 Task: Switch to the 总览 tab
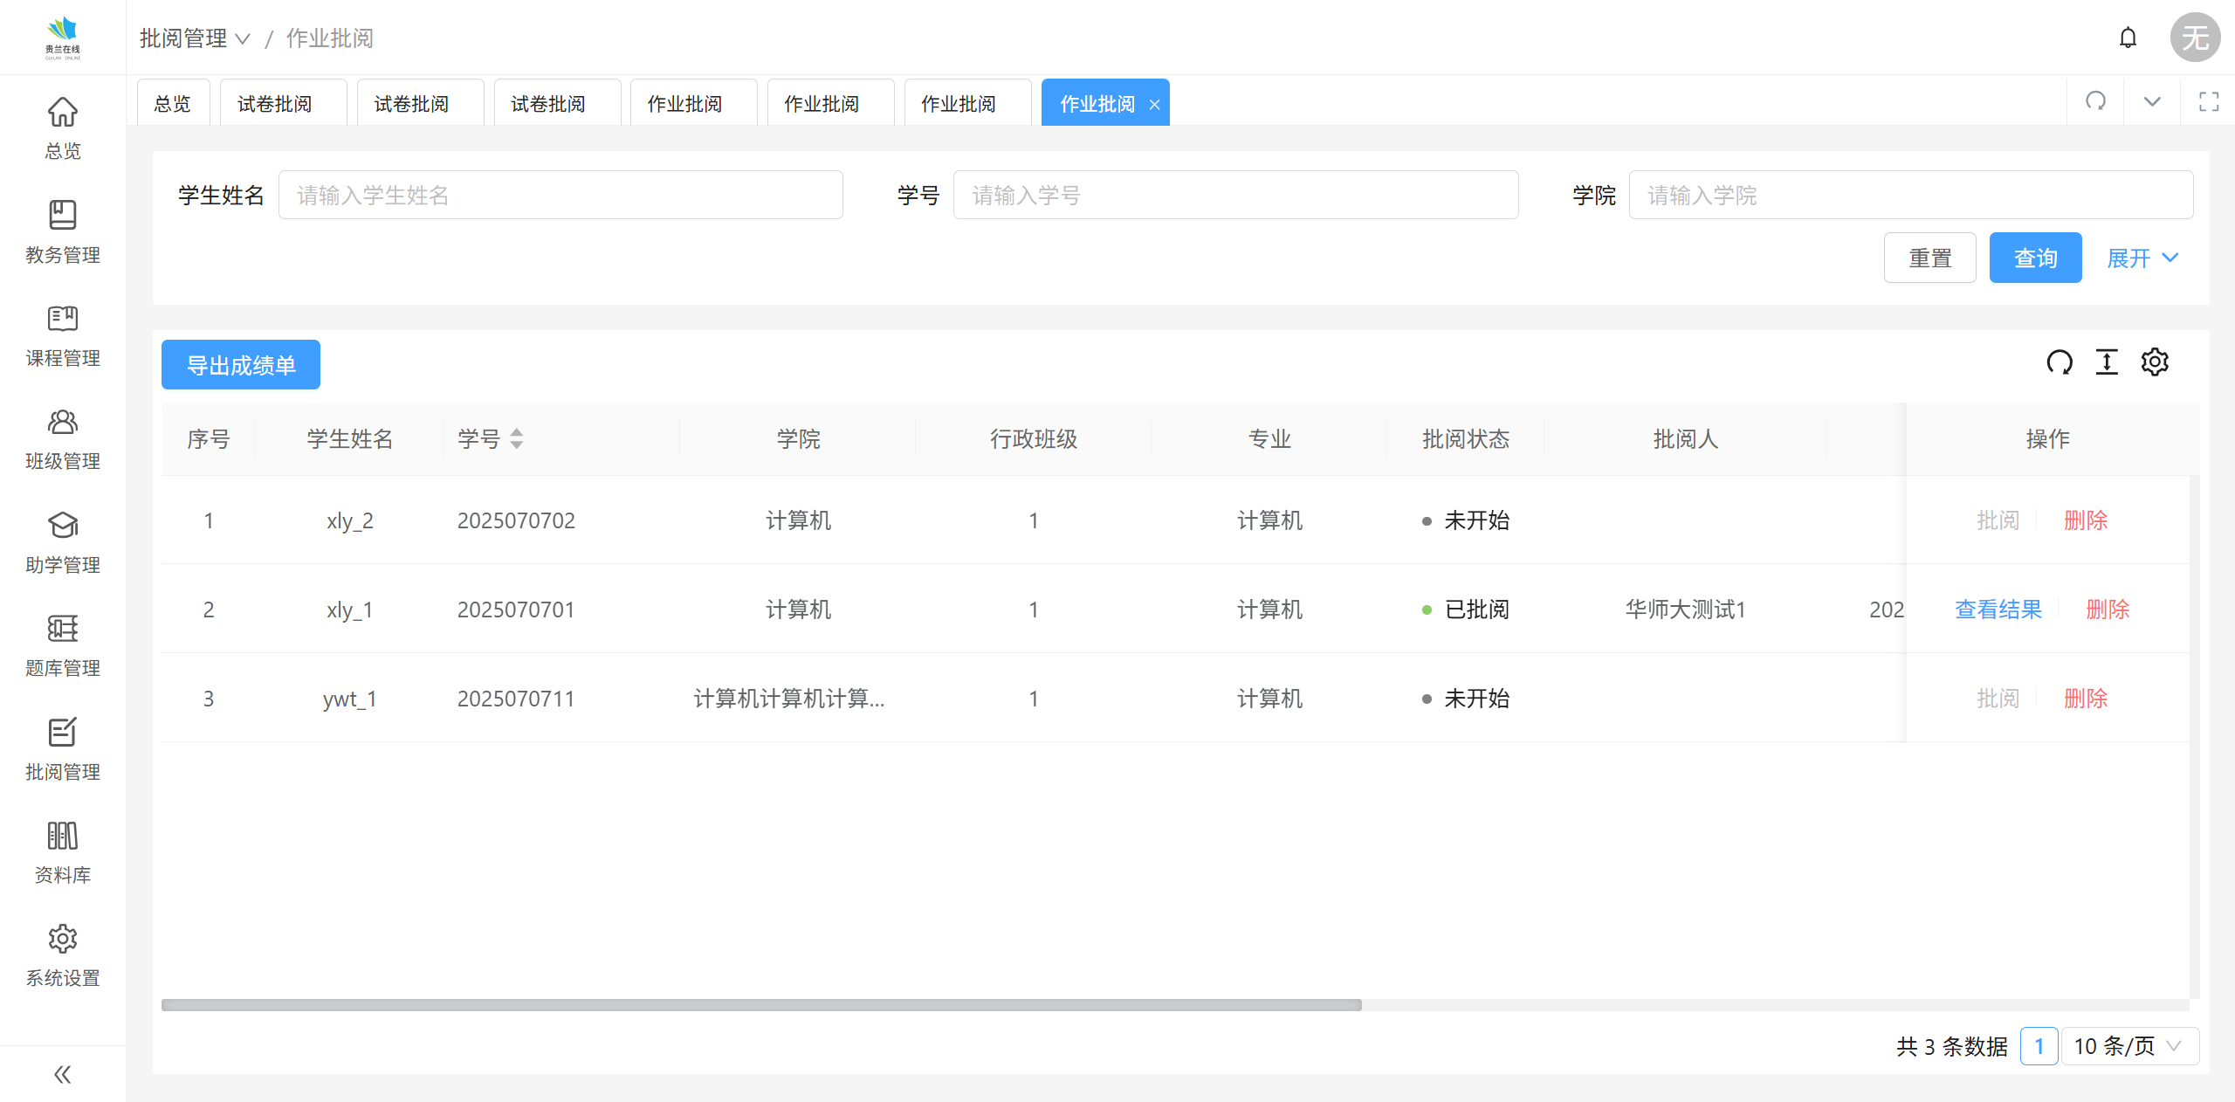click(x=172, y=104)
